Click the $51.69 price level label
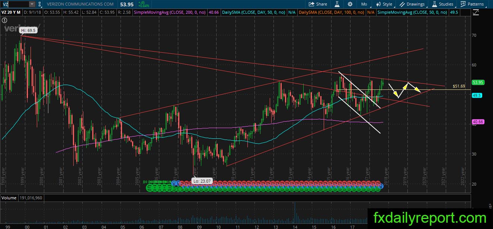This screenshot has width=493, height=229. coord(459,86)
